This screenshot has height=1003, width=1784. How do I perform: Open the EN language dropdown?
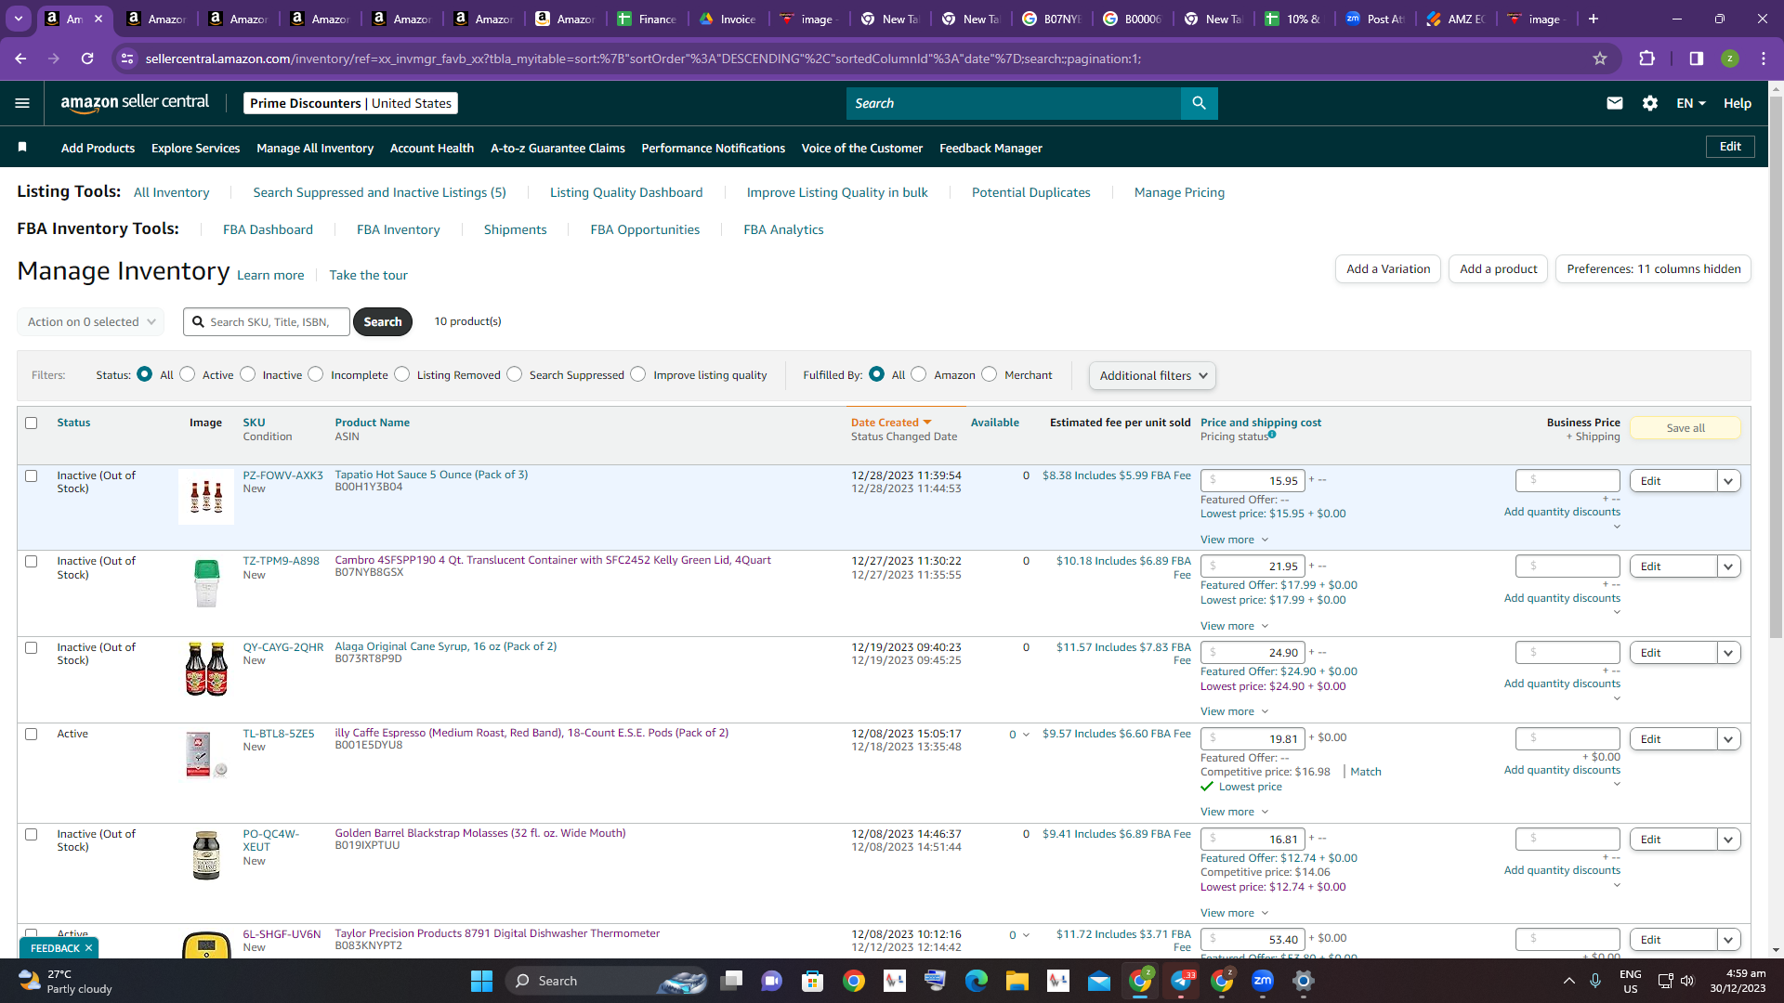1691,103
